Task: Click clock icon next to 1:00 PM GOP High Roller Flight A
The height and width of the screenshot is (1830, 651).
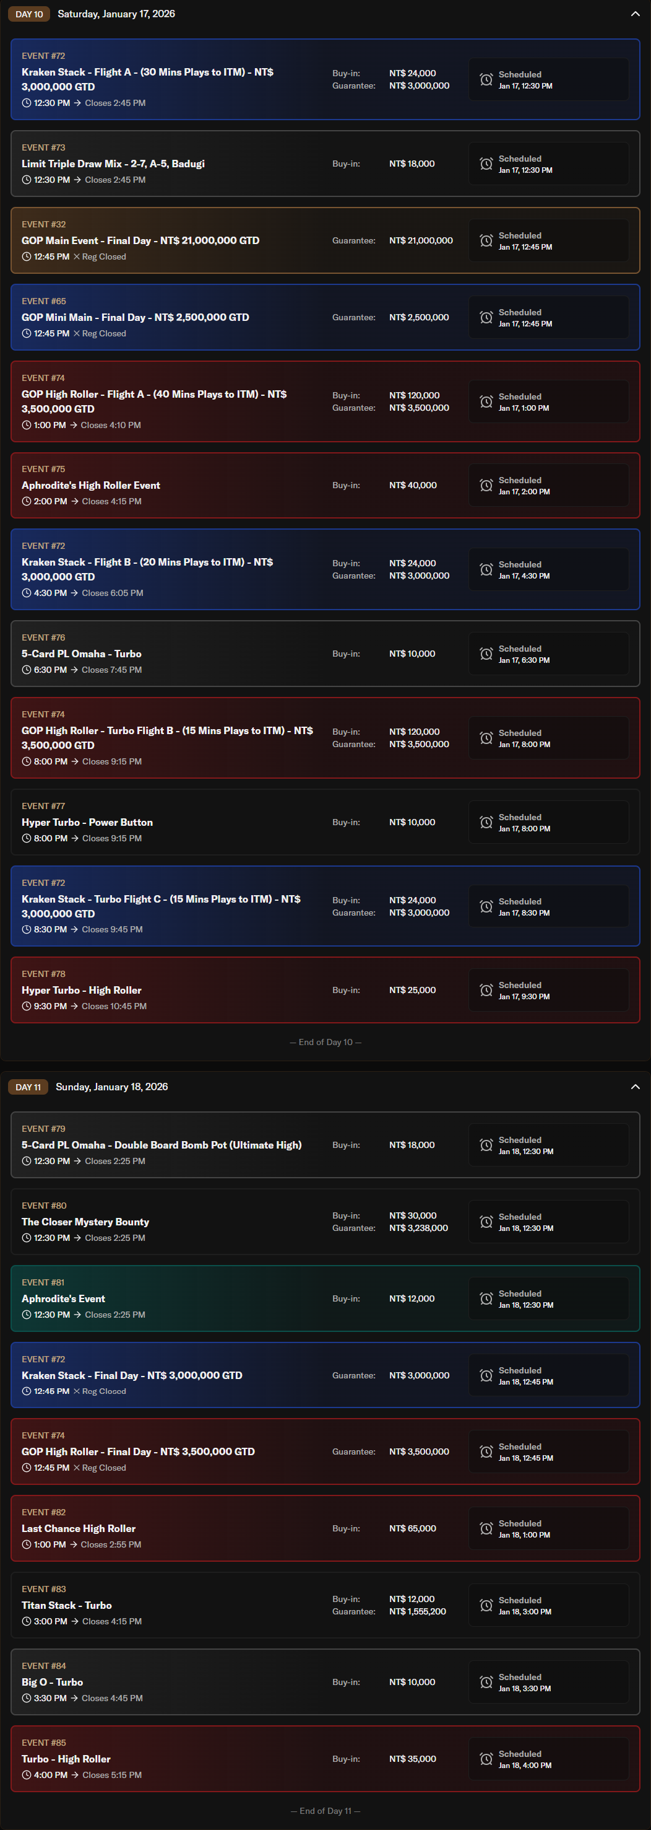Action: pyautogui.click(x=26, y=426)
